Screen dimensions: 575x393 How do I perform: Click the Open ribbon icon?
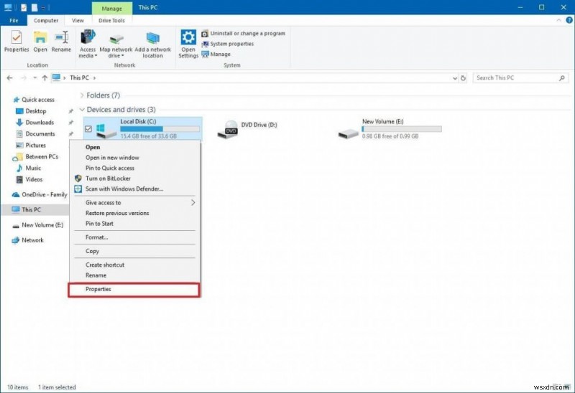40,42
